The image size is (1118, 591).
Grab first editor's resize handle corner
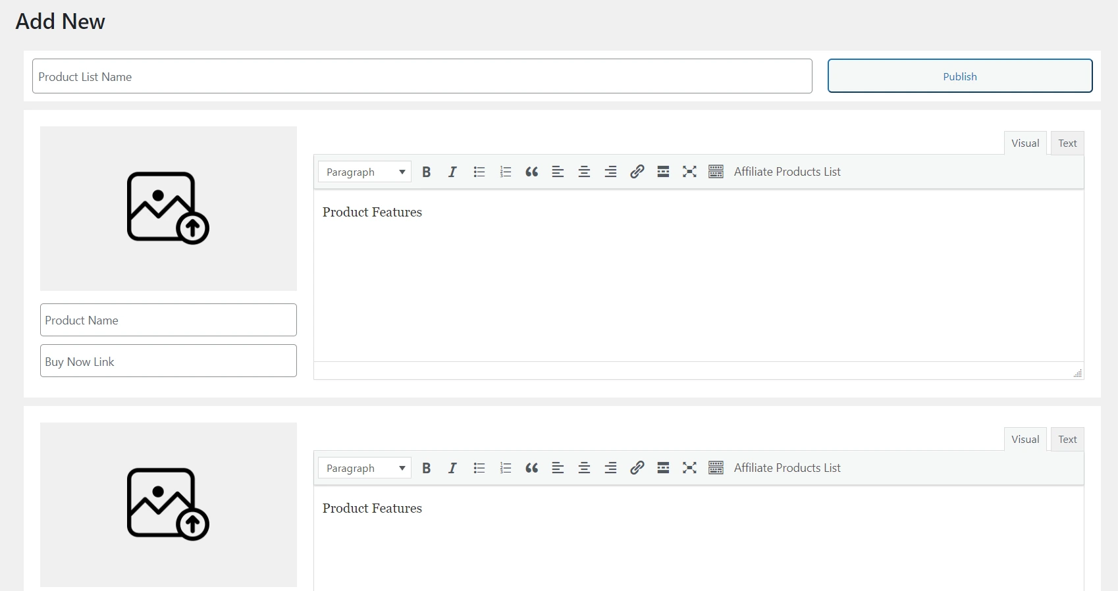coord(1078,373)
